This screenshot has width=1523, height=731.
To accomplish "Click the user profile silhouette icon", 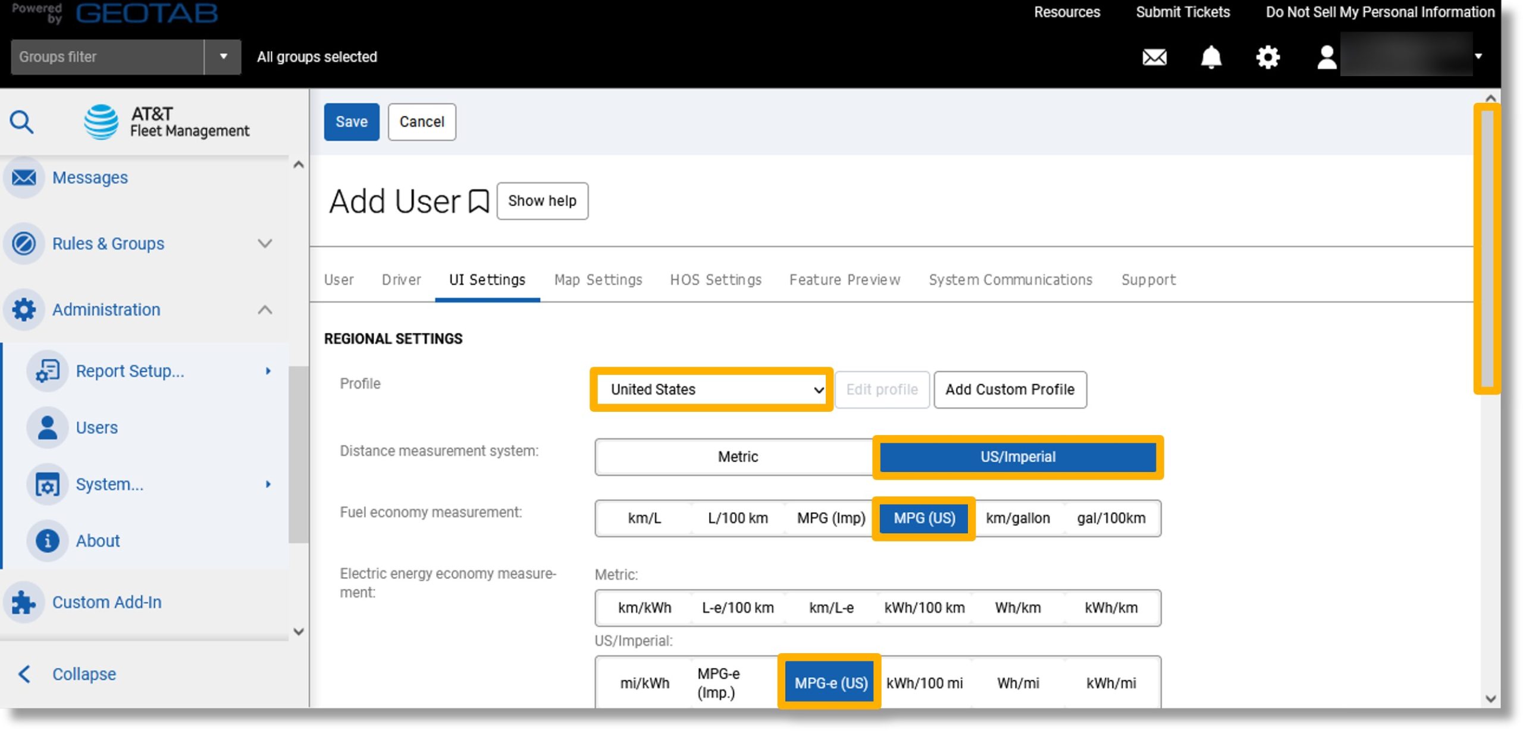I will coord(1327,57).
